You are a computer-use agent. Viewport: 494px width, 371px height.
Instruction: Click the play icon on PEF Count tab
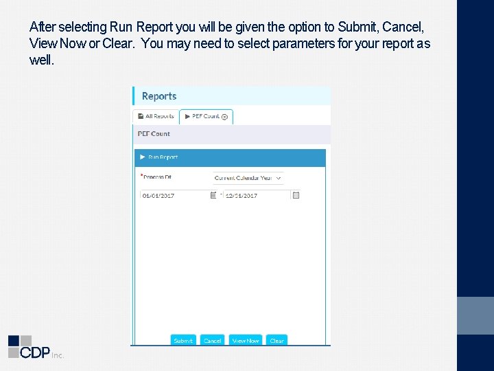click(x=187, y=116)
